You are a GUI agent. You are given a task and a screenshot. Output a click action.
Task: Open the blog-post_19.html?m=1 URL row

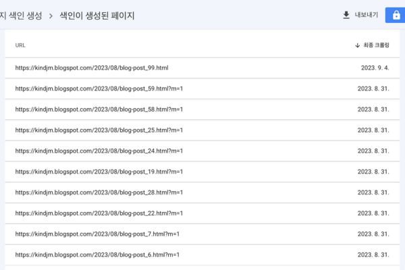(99, 172)
